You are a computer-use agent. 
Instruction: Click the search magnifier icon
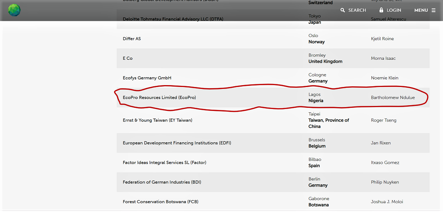[x=343, y=10]
